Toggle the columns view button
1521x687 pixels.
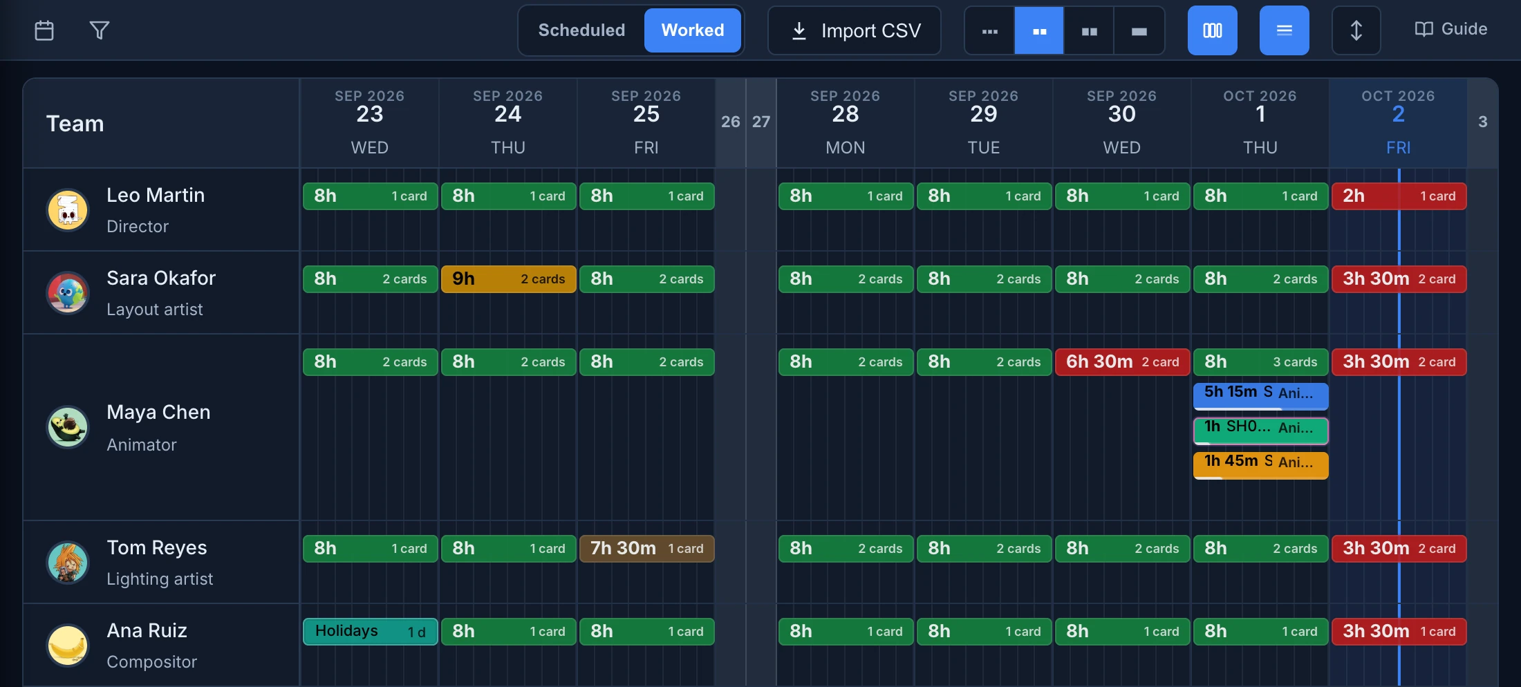point(1213,30)
